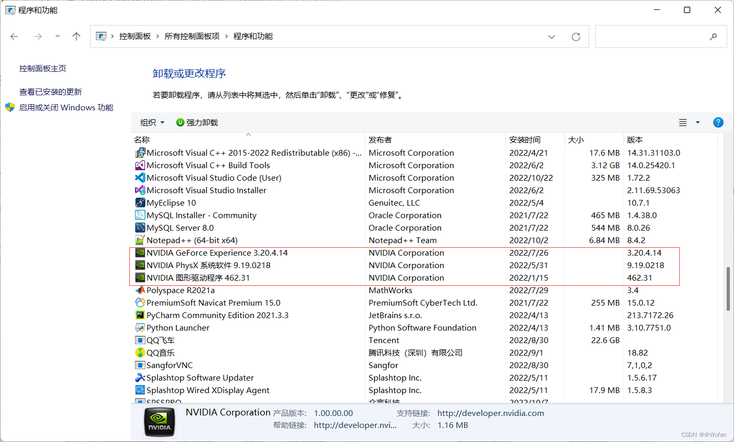
Task: Click the NVIDIA 图形驱动程序 icon
Action: click(x=140, y=278)
